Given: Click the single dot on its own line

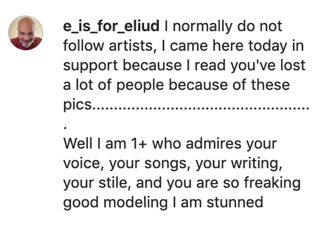Looking at the screenshot, I should [66, 127].
